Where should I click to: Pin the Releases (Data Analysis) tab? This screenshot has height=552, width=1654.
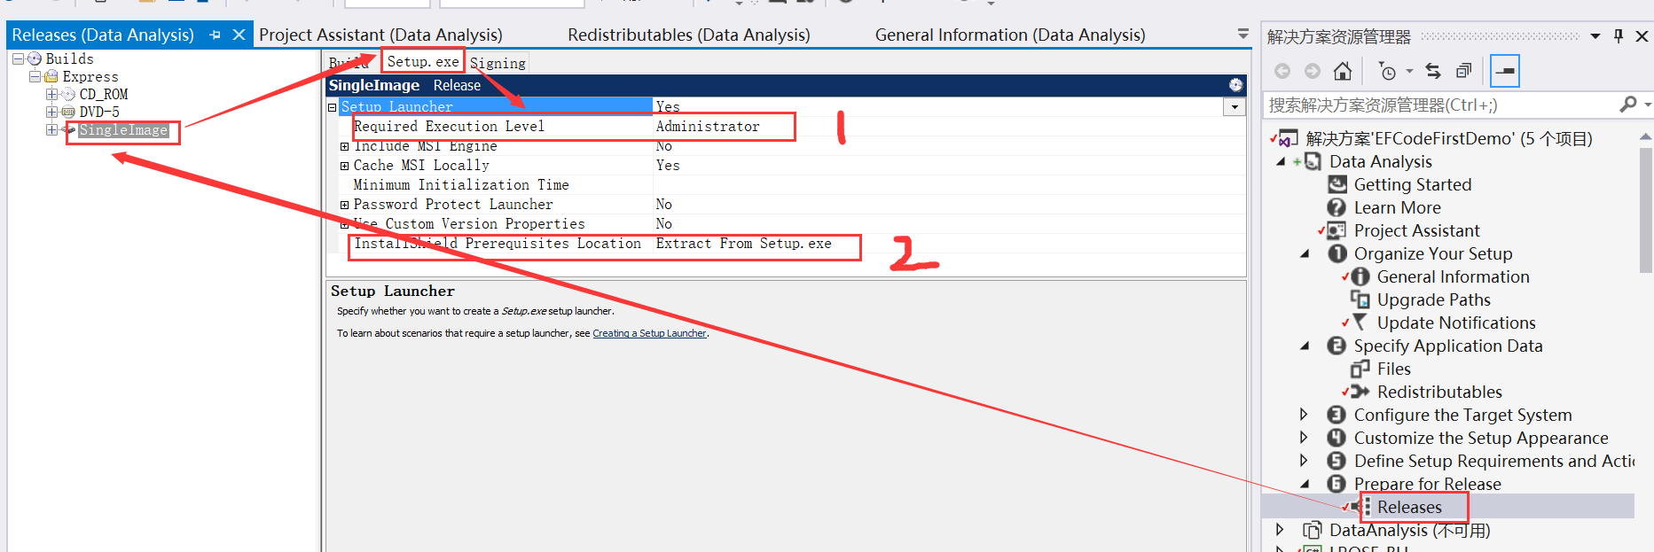coord(215,35)
